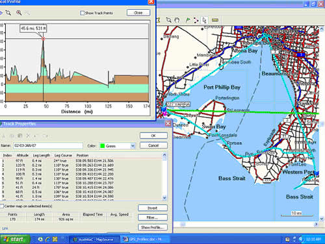Screen dimensions: 325x244
Task: Switch to GPS_Profiles.doc taskbar button
Action: coord(145,239)
